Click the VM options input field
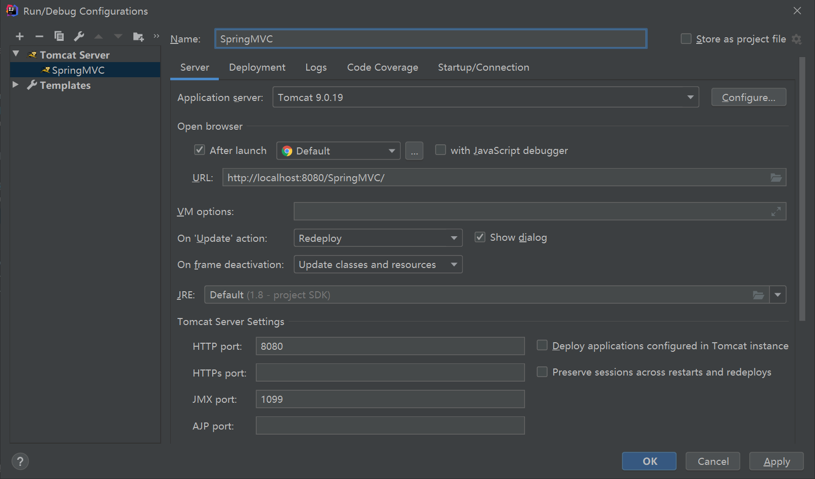 click(x=540, y=211)
